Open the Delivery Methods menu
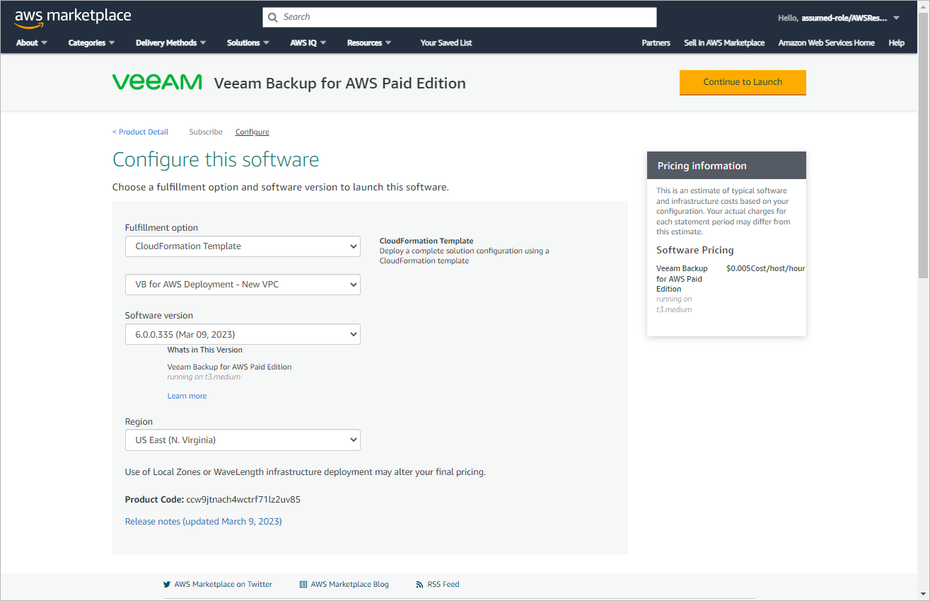Viewport: 930px width, 601px height. click(170, 42)
